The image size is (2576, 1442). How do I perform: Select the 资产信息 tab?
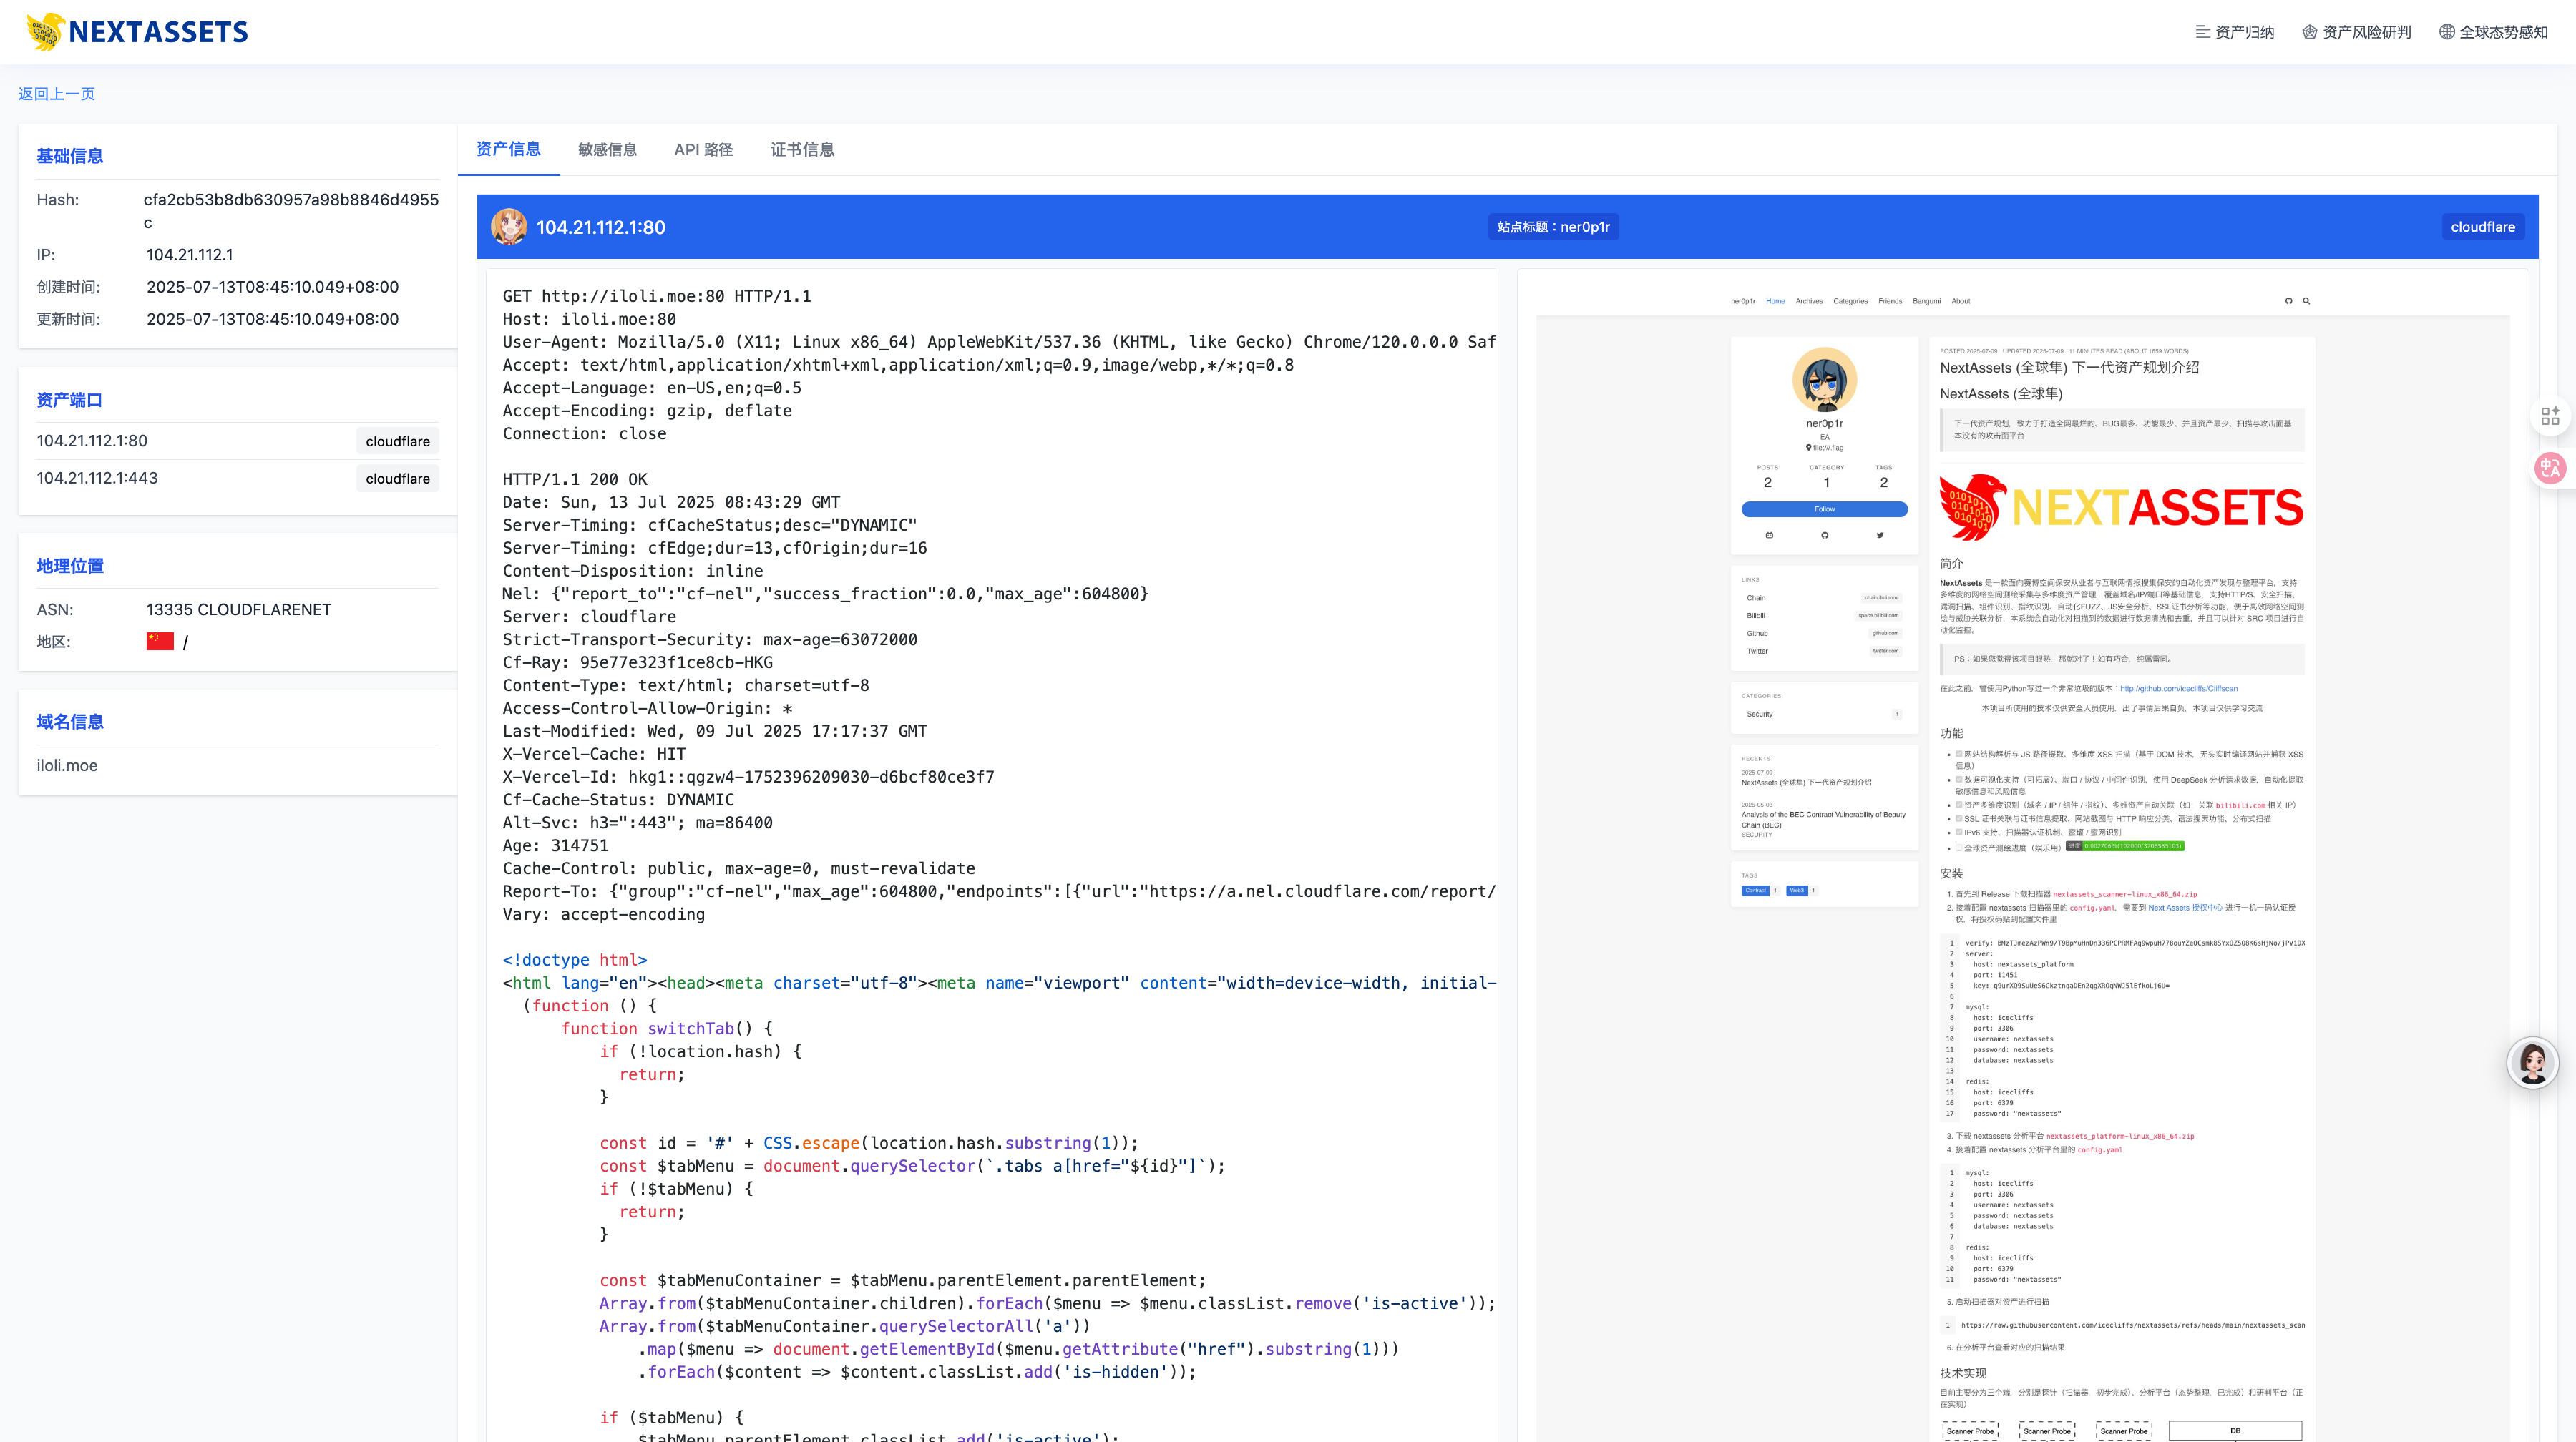pos(508,150)
